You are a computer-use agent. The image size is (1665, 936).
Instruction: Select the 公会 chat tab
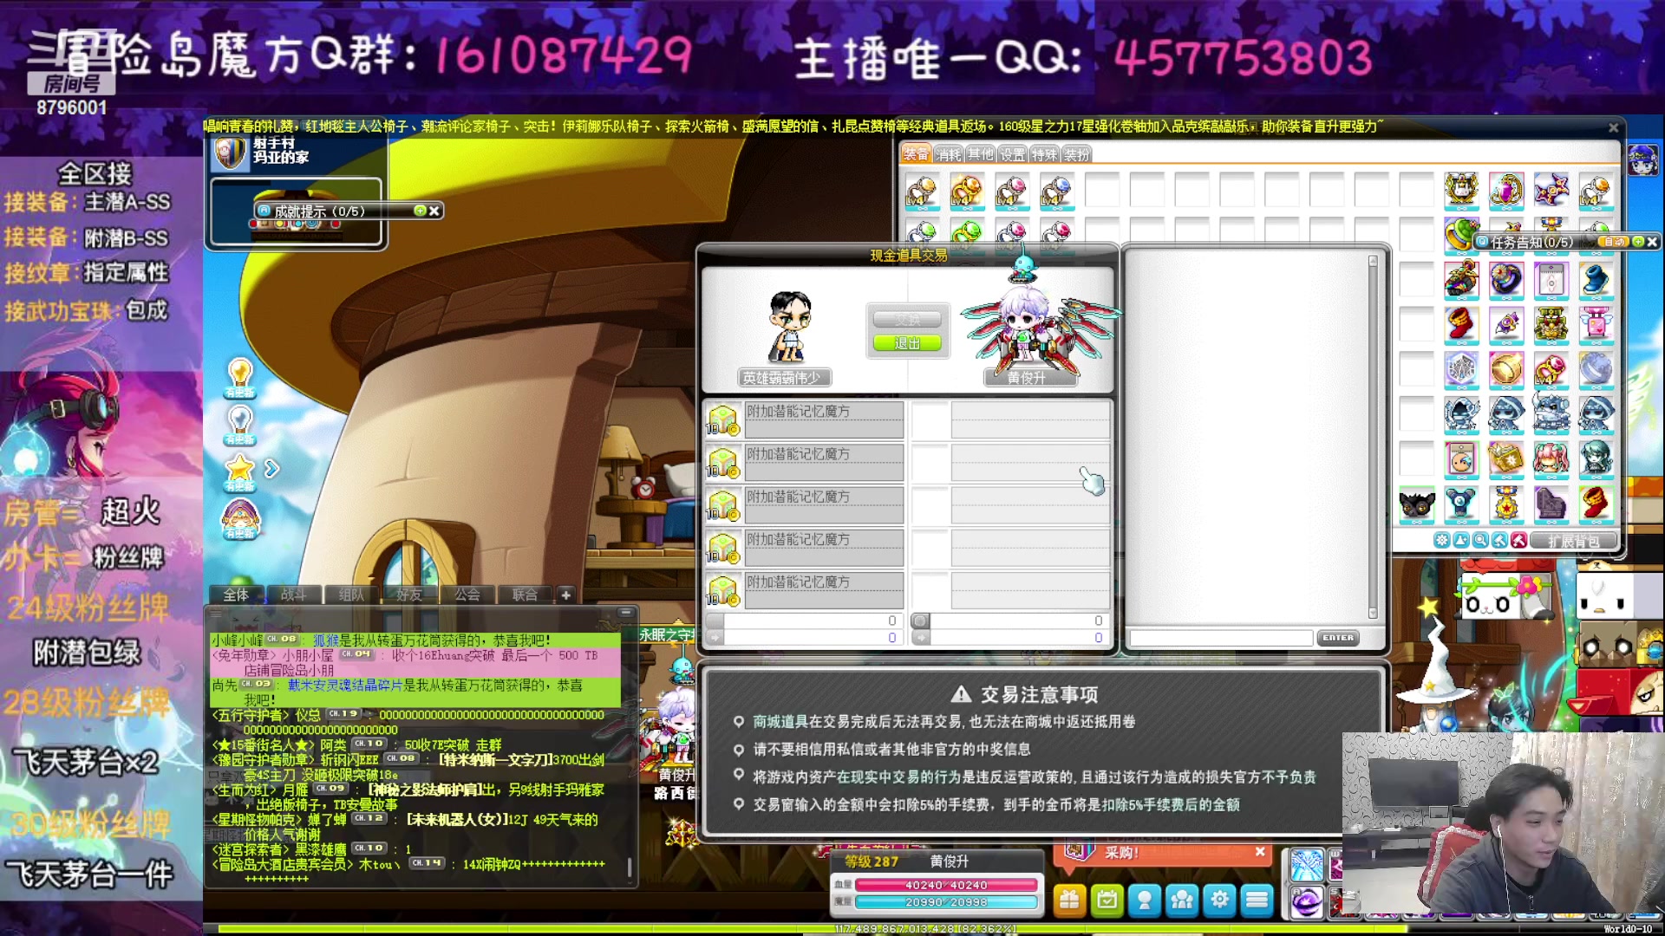(x=467, y=595)
